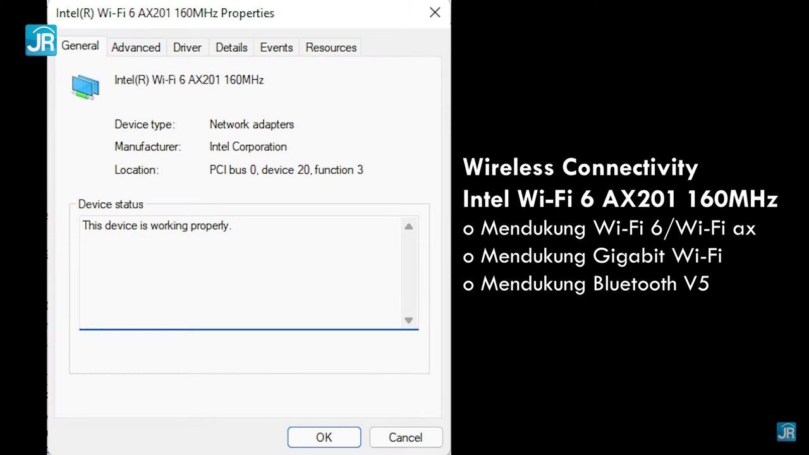The image size is (809, 455).
Task: Click inside the Device status text box
Action: [240, 272]
